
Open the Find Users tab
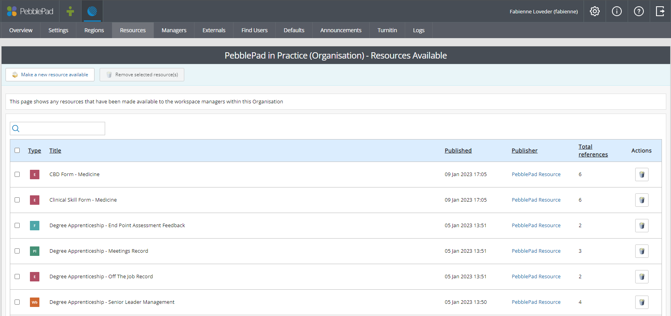(x=254, y=30)
